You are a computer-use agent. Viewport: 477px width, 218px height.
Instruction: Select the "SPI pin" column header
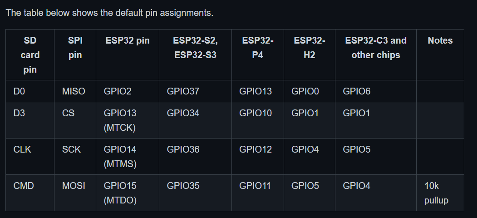[x=75, y=48]
